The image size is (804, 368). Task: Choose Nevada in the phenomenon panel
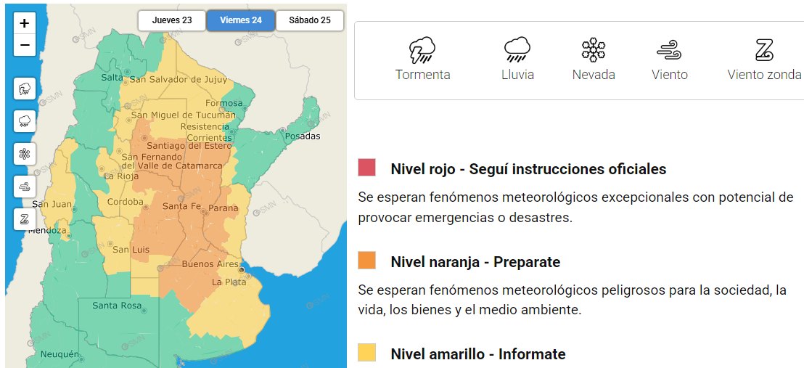(x=593, y=60)
